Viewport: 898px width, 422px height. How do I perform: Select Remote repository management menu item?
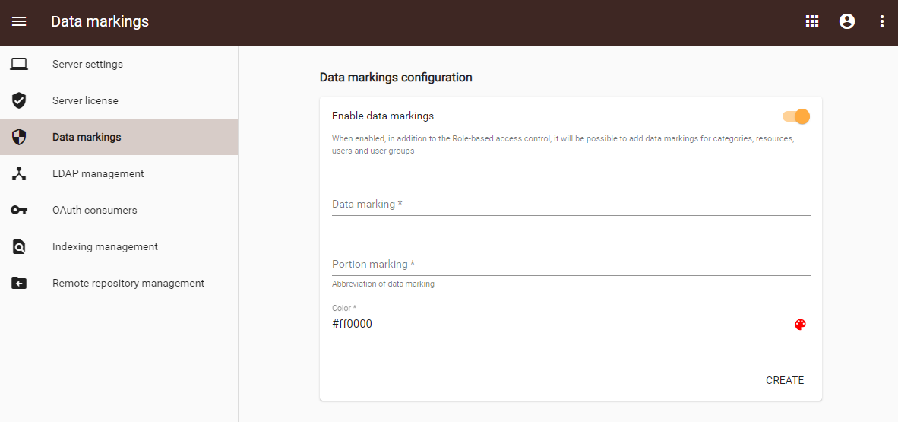pyautogui.click(x=128, y=283)
